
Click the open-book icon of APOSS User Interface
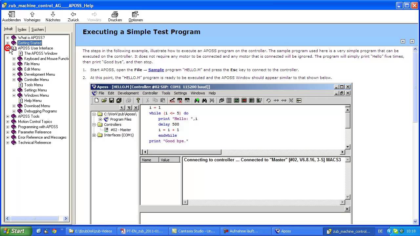(x=13, y=48)
